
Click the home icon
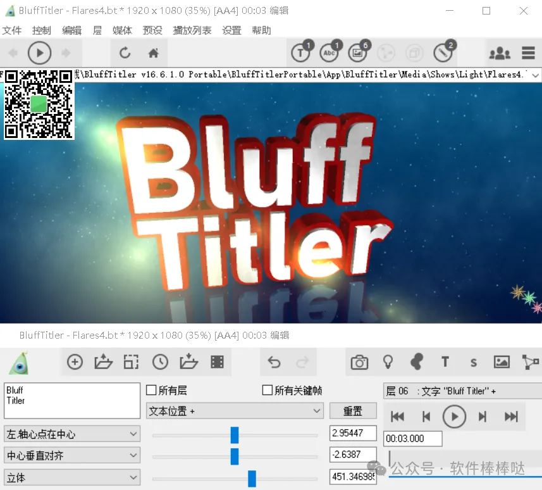[x=153, y=53]
